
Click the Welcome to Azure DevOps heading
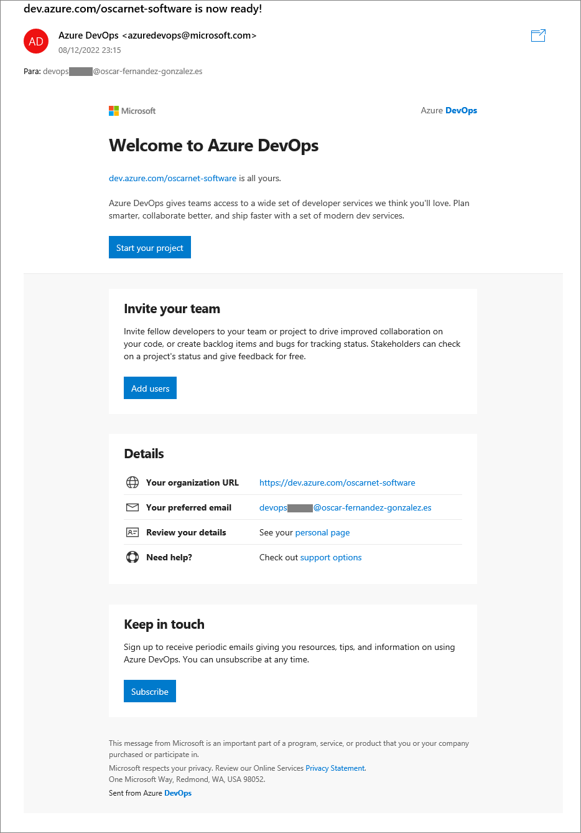coord(213,145)
